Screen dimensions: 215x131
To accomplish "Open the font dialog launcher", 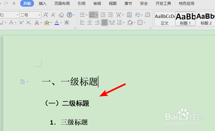I will [x=75, y=28].
